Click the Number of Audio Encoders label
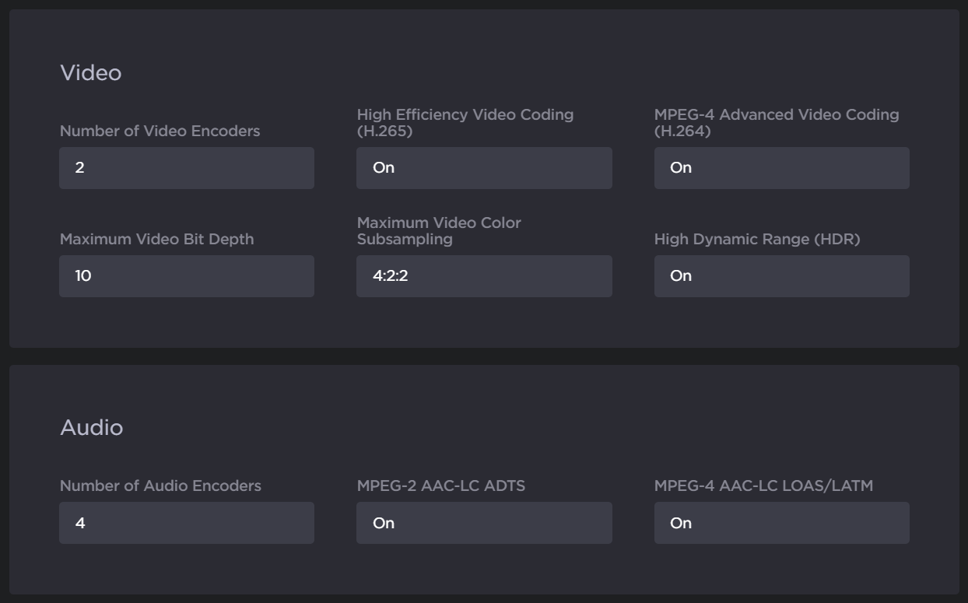The width and height of the screenshot is (968, 603). (x=160, y=486)
